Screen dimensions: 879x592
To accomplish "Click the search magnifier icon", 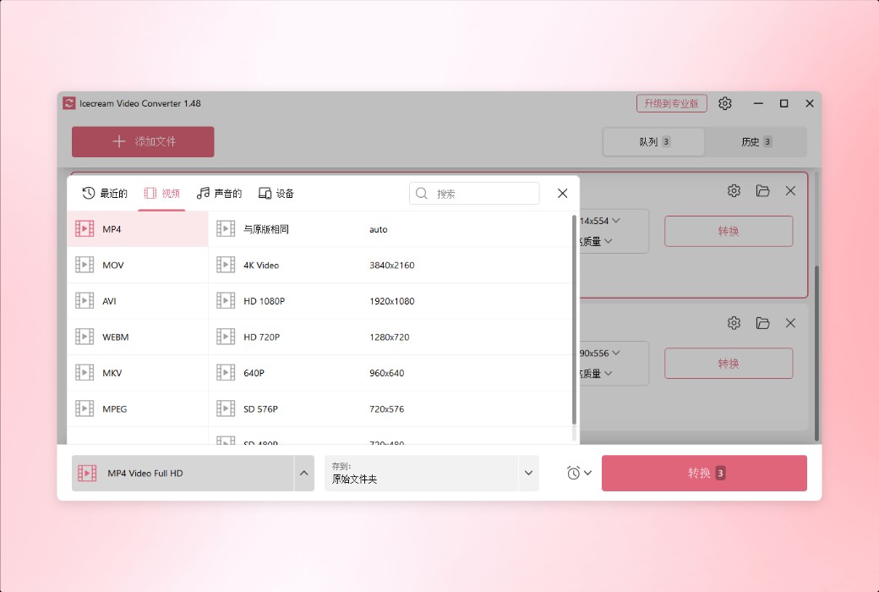I will [x=421, y=193].
